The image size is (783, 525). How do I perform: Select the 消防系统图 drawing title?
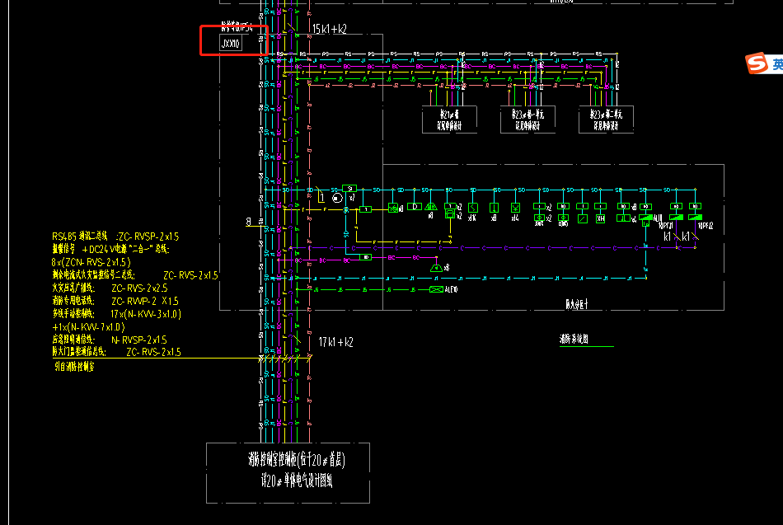(x=574, y=340)
